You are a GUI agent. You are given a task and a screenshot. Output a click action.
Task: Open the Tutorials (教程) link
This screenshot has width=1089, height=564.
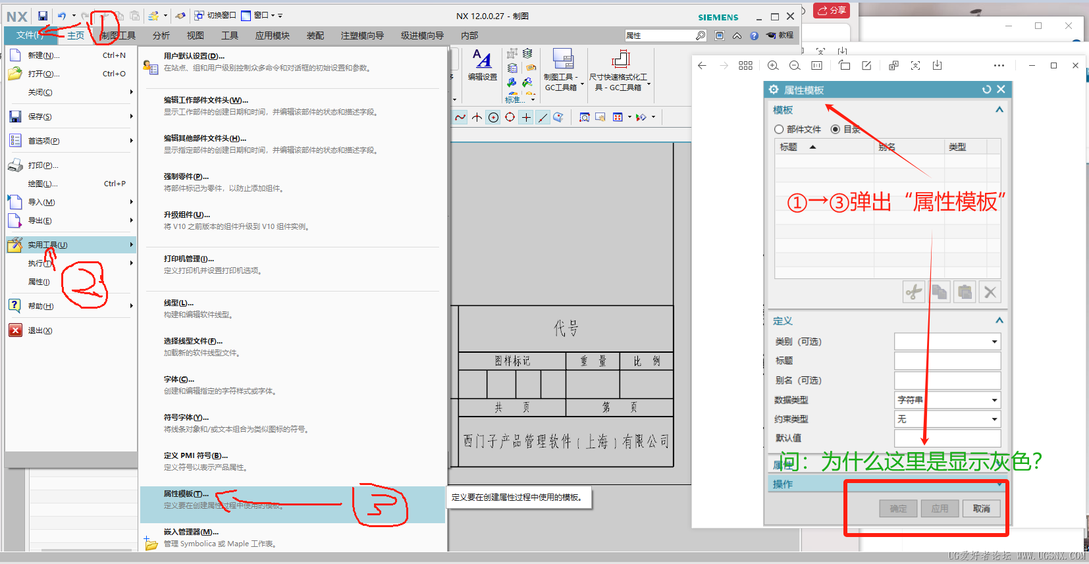[x=780, y=36]
